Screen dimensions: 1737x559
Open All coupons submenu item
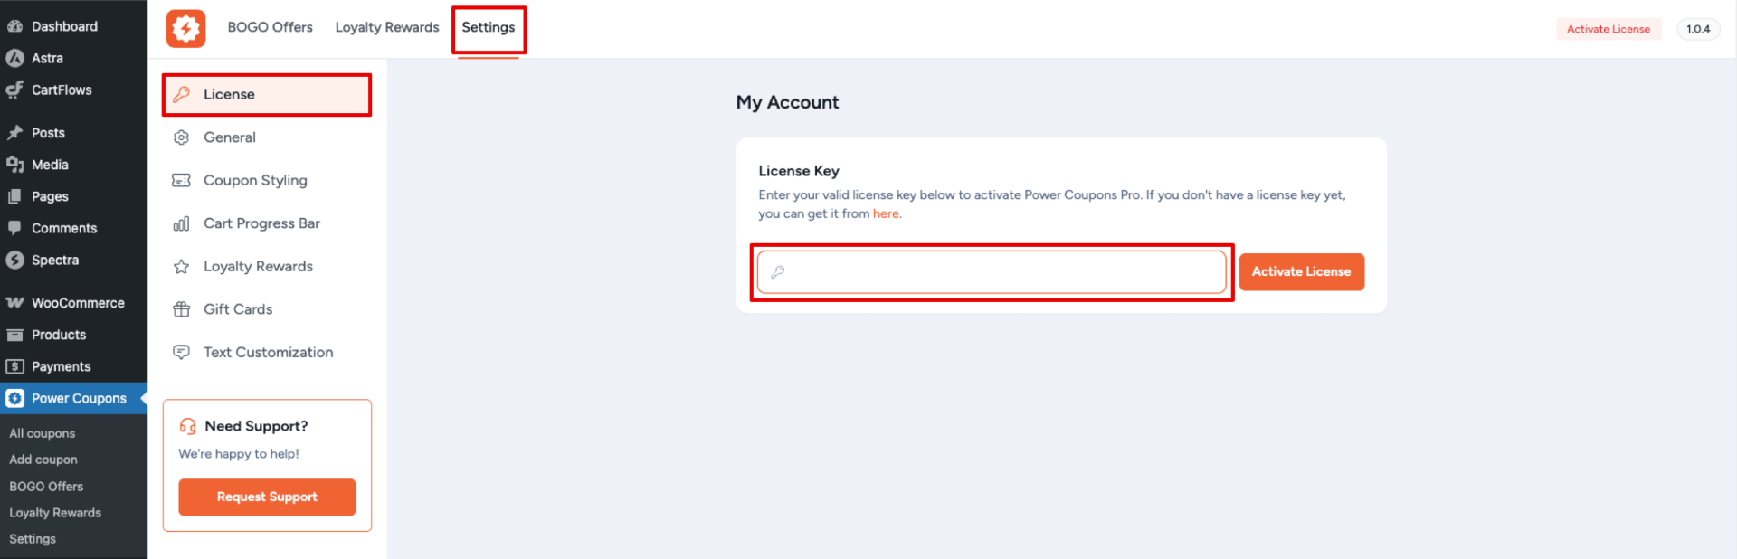42,433
